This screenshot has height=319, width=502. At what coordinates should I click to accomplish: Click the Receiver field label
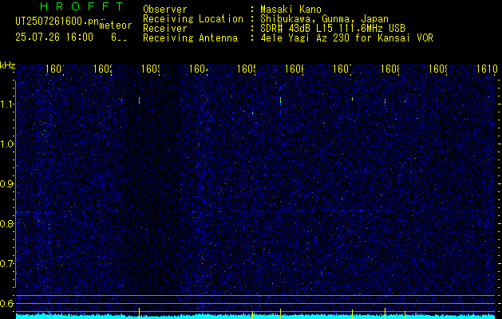165,29
